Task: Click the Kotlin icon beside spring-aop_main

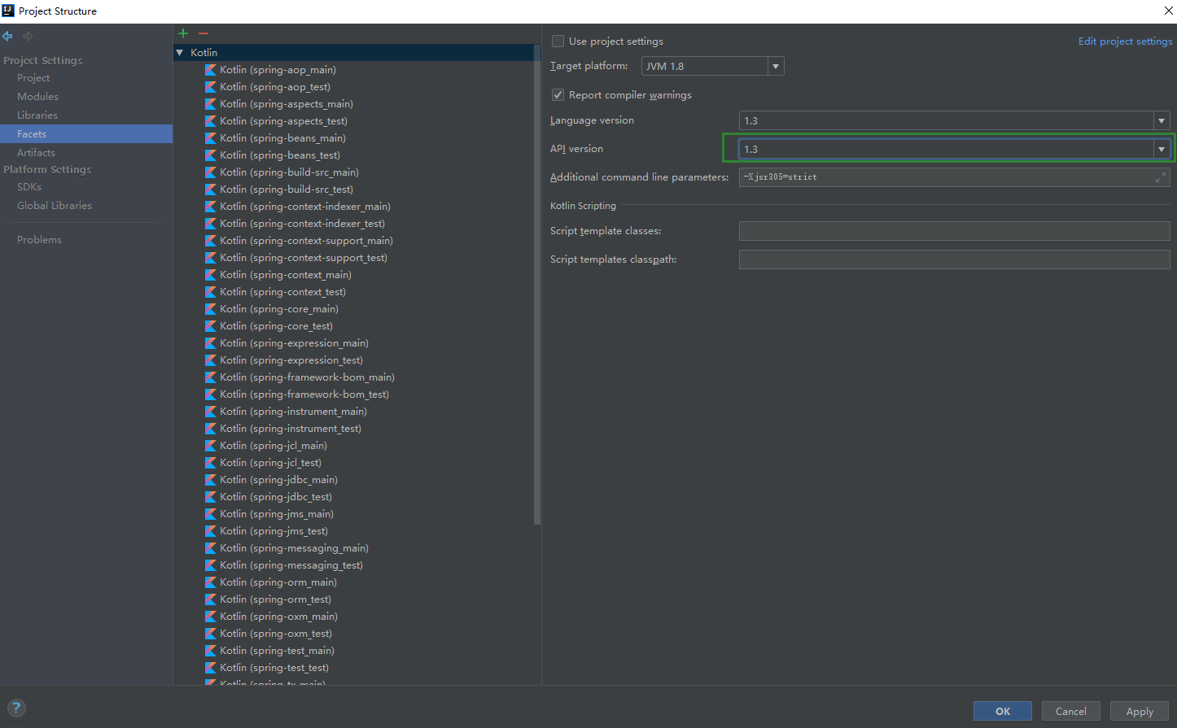Action: click(x=211, y=70)
